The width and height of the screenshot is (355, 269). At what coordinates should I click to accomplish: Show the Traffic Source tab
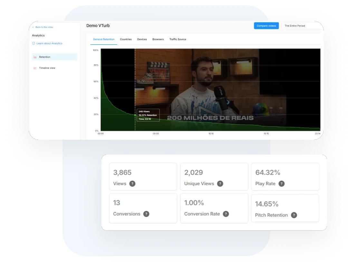(178, 40)
